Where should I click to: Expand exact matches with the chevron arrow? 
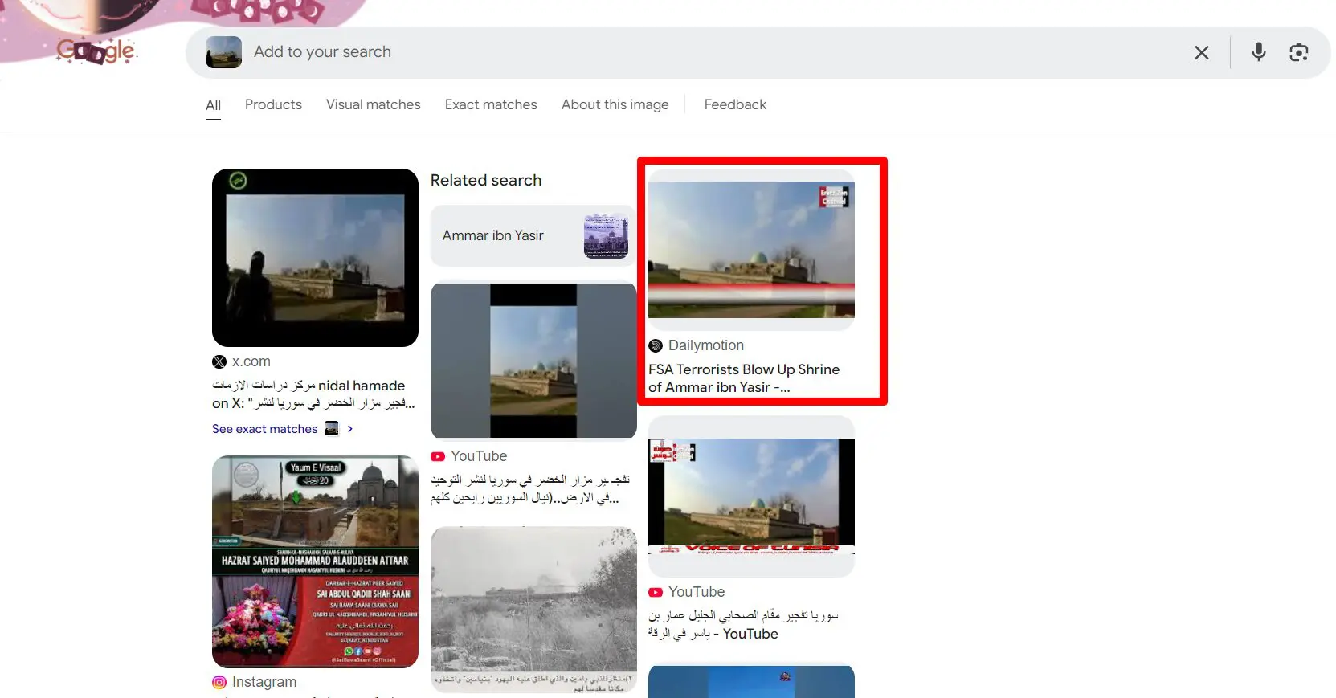coord(350,429)
